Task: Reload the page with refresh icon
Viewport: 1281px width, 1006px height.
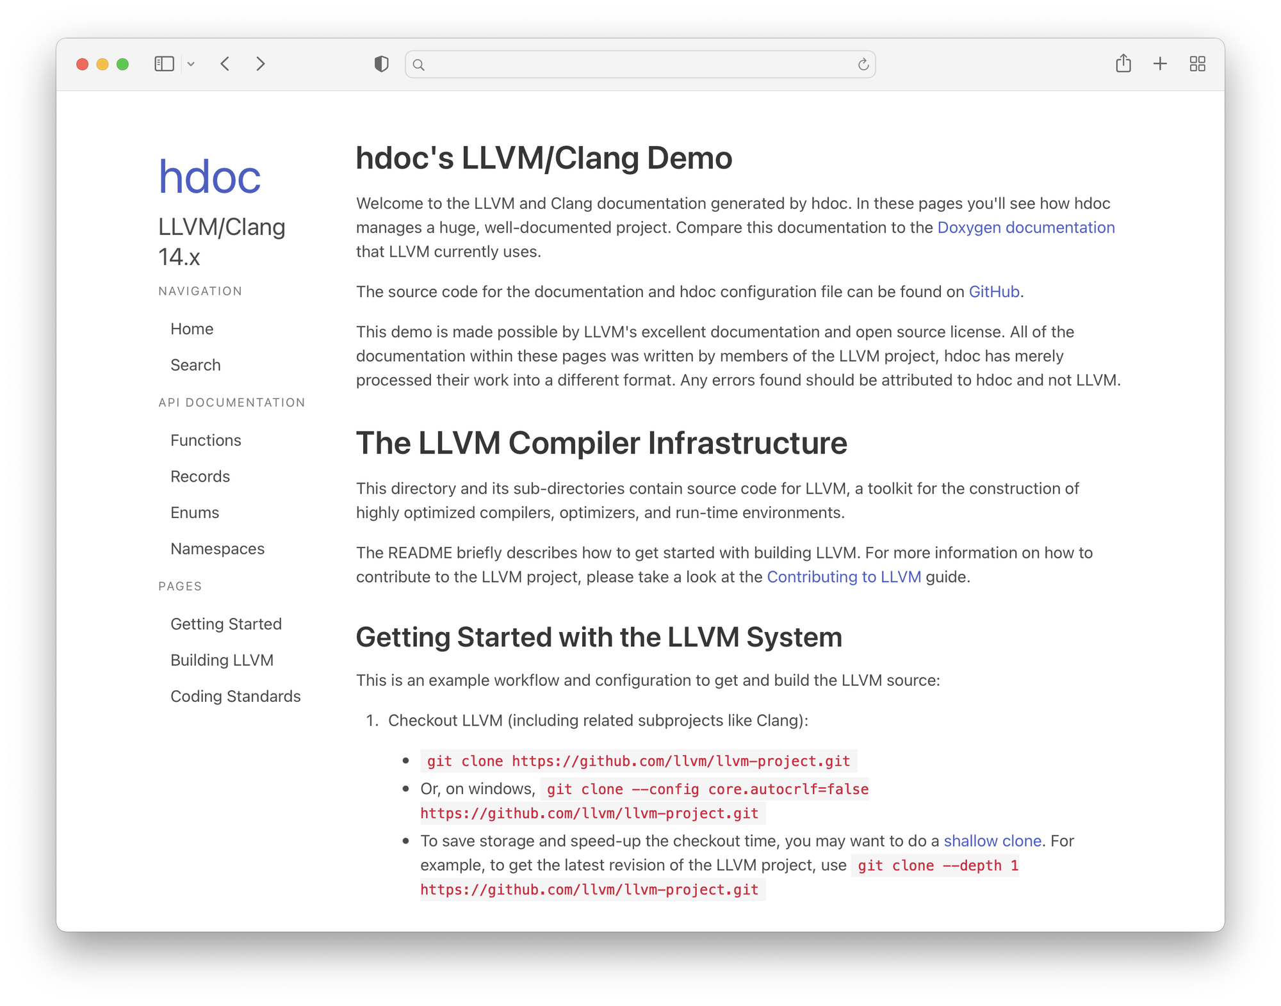Action: pos(863,64)
